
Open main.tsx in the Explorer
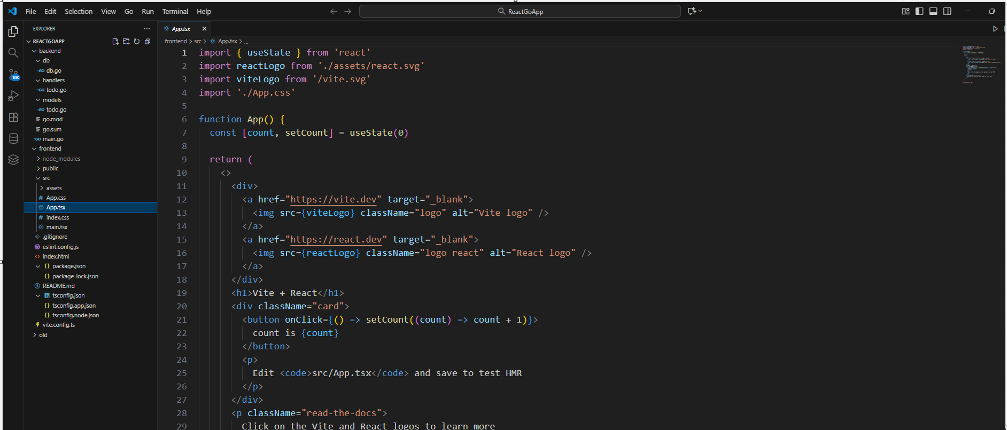(57, 227)
